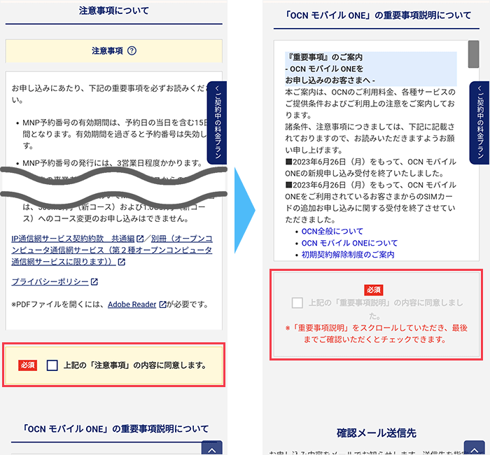Click the 『重要事項』のご案内 highlighted heading
Image resolution: width=490 pixels, height=455 pixels.
370,69
